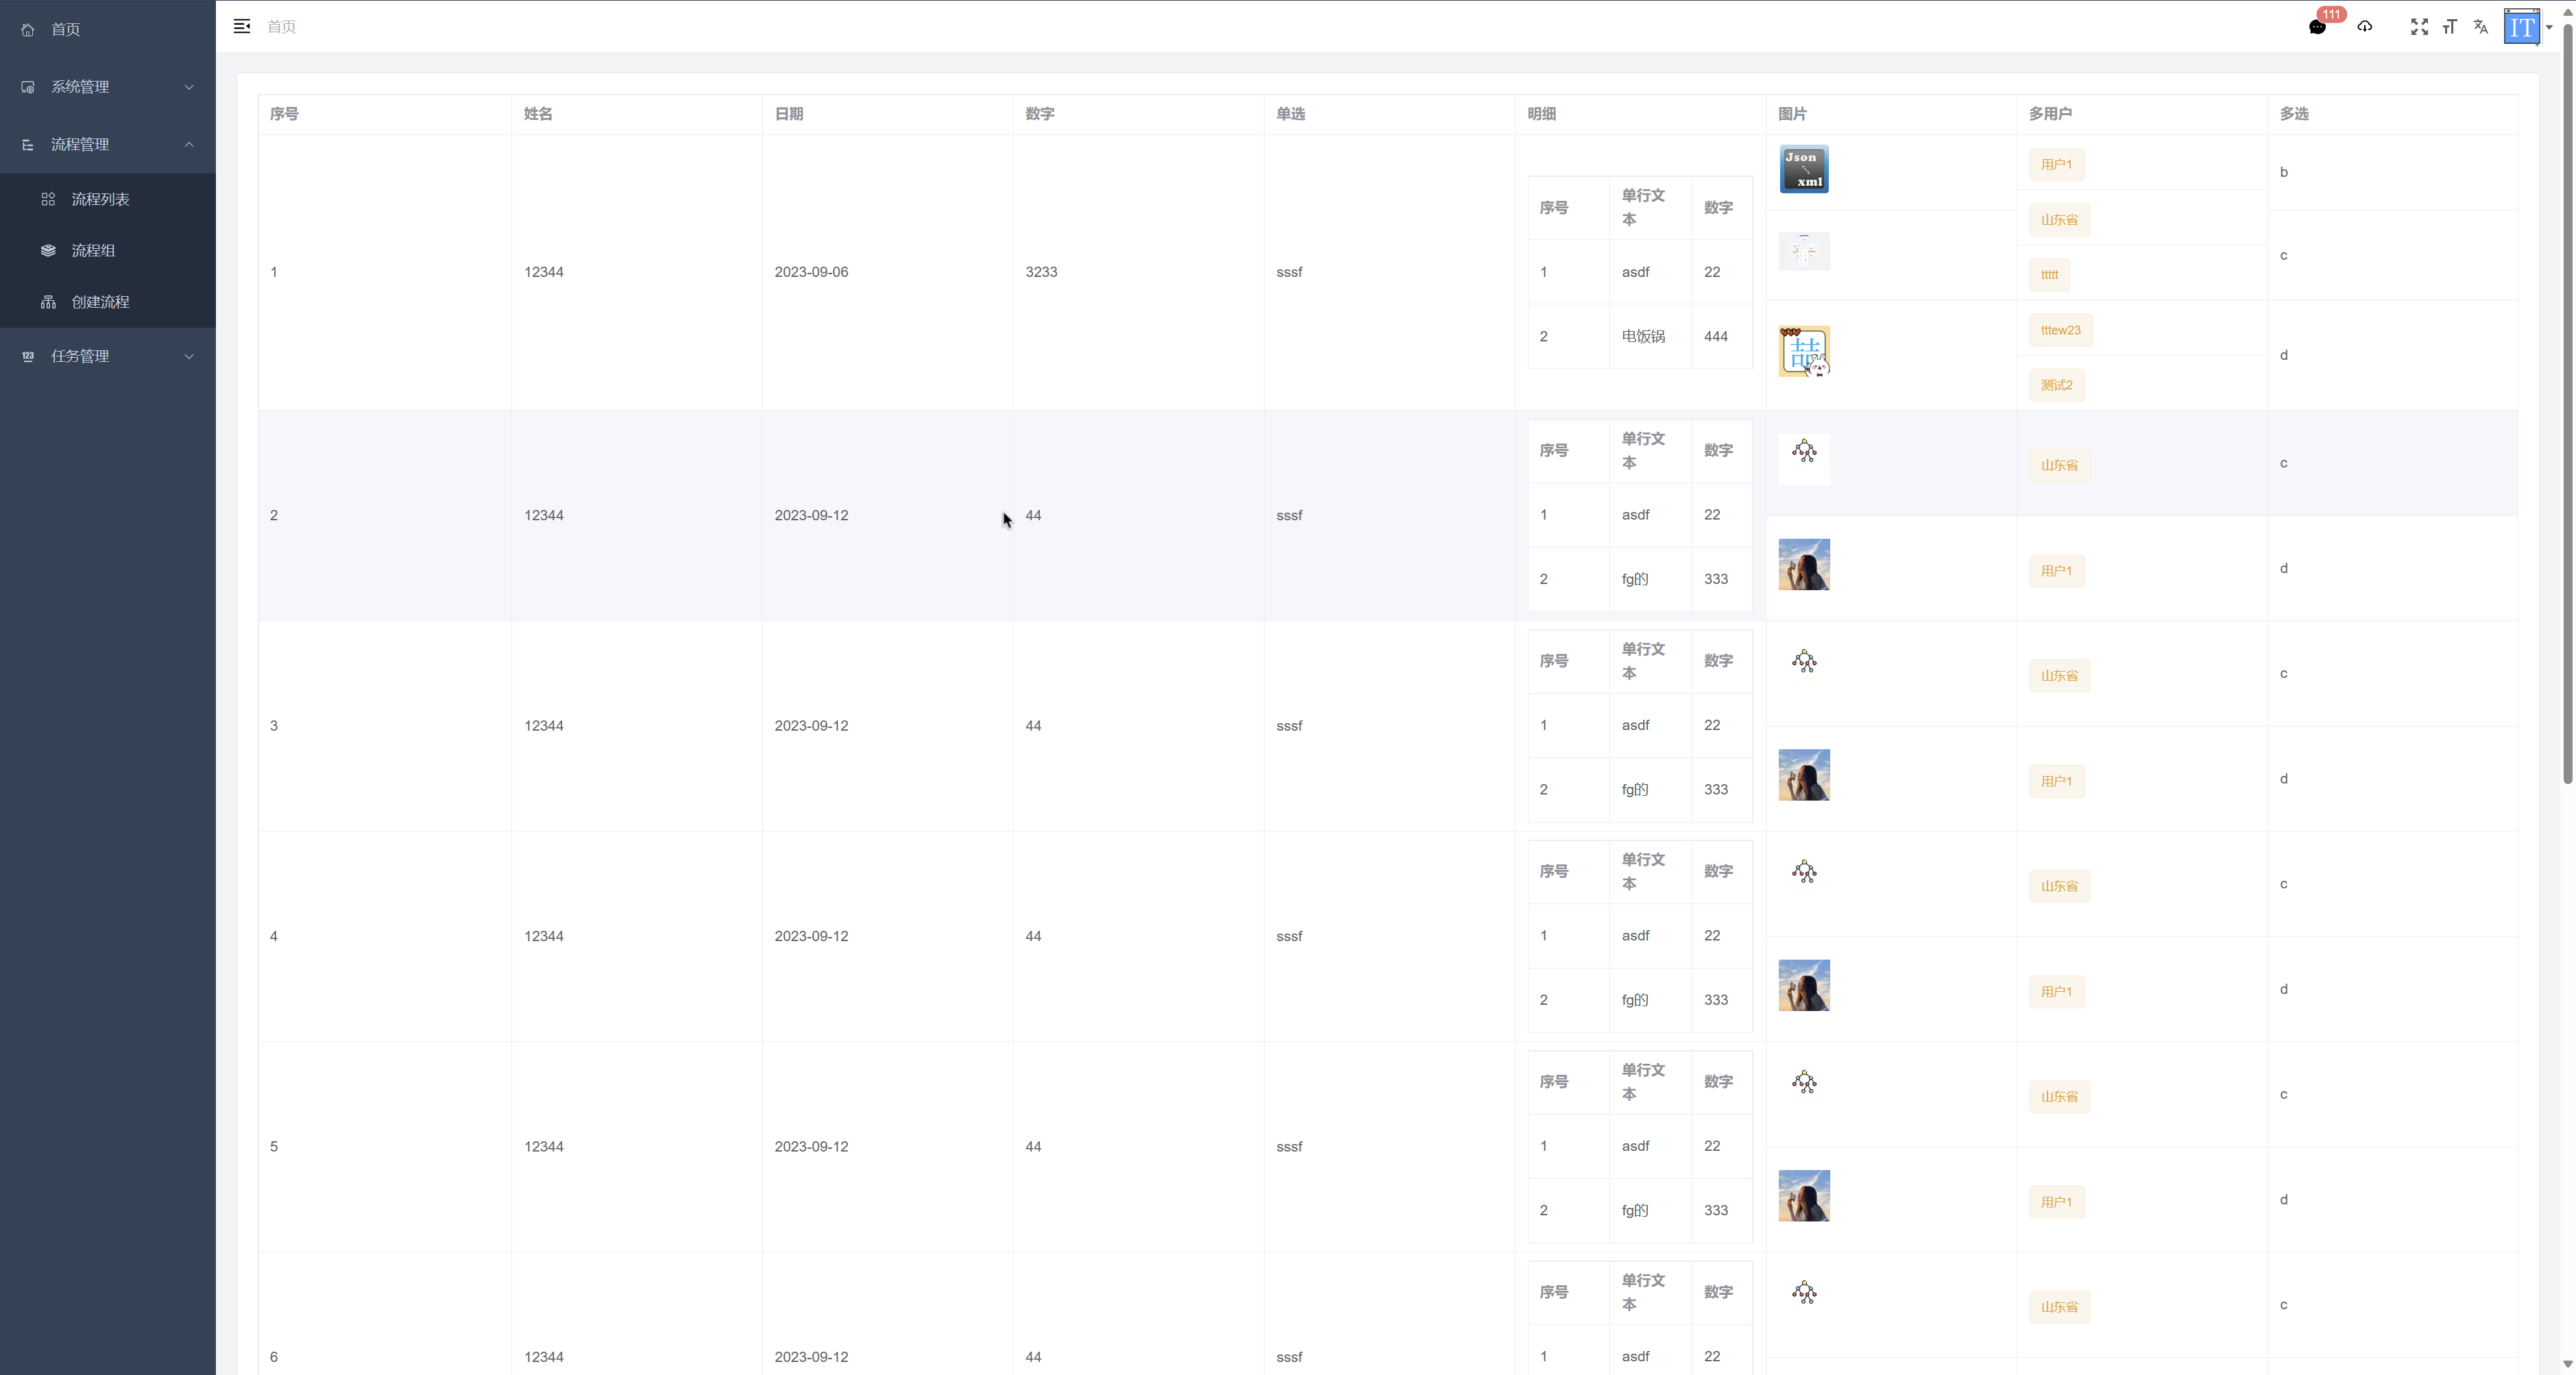Image resolution: width=2576 pixels, height=1375 pixels.
Task: Open the girl photo thumbnail in row 3
Action: 1804,775
